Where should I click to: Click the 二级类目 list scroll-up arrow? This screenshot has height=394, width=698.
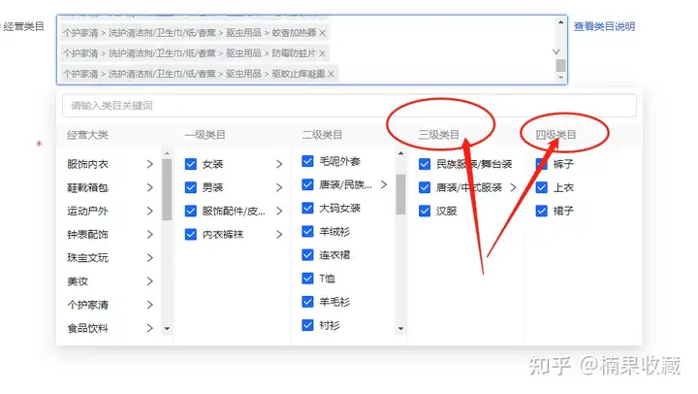400,153
